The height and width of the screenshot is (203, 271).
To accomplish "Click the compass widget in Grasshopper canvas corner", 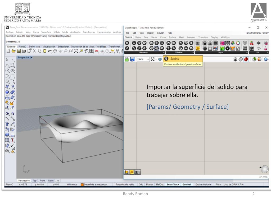I will pyautogui.click(x=264, y=169).
